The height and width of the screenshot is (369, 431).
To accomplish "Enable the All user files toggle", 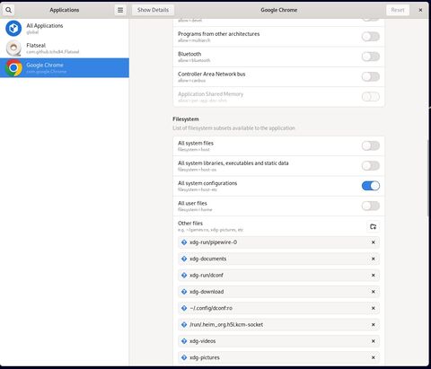I will (371, 206).
